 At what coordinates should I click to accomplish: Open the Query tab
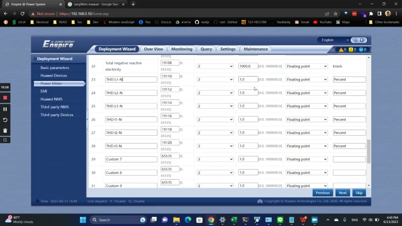tap(206, 49)
